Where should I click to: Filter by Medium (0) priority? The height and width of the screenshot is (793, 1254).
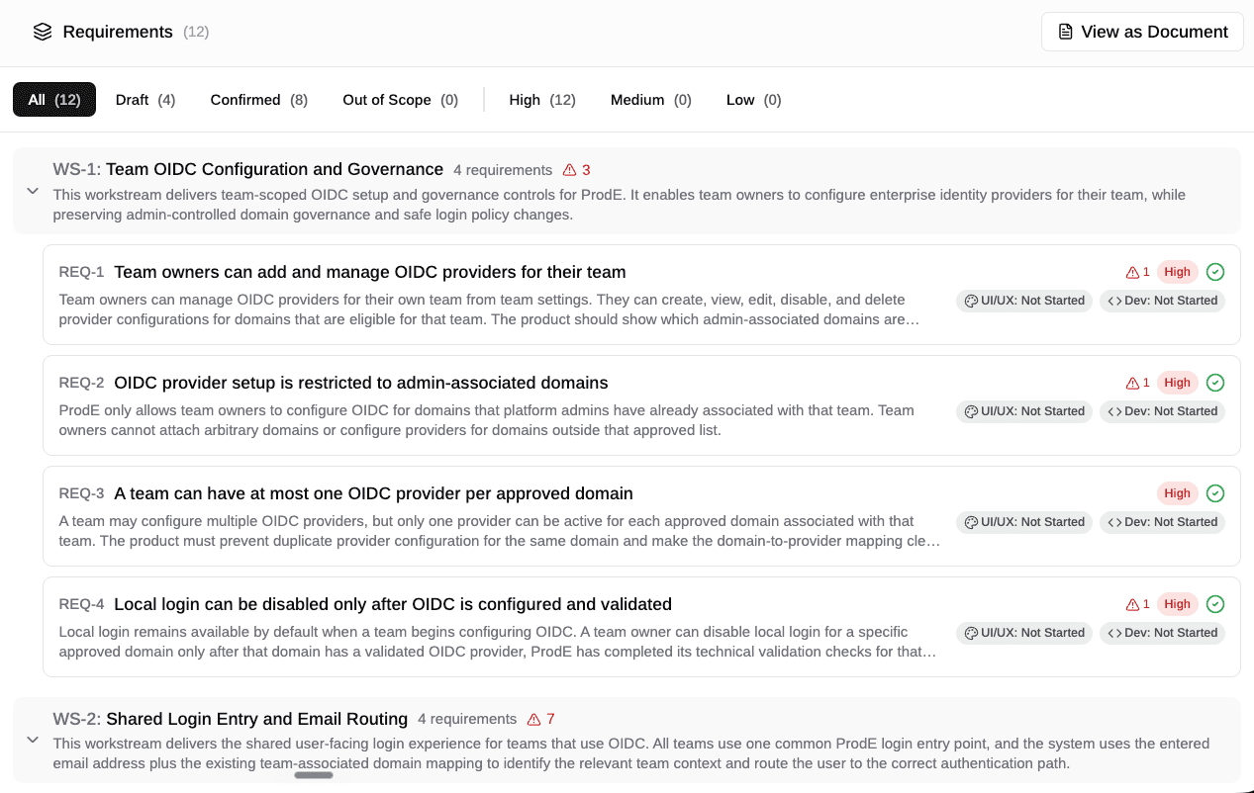pos(650,100)
